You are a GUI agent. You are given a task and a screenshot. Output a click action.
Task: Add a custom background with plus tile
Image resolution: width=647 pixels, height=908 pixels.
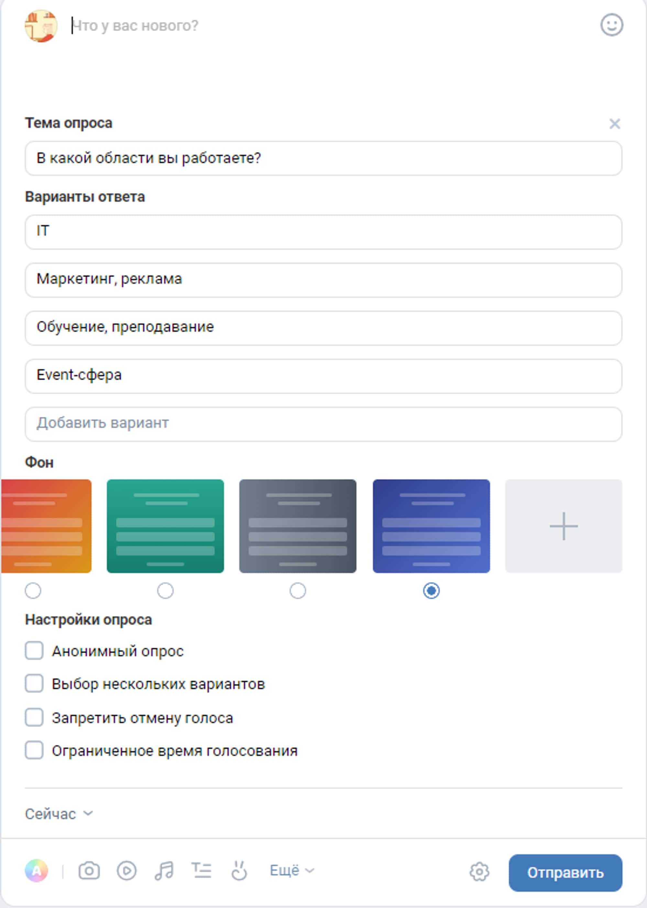[563, 526]
